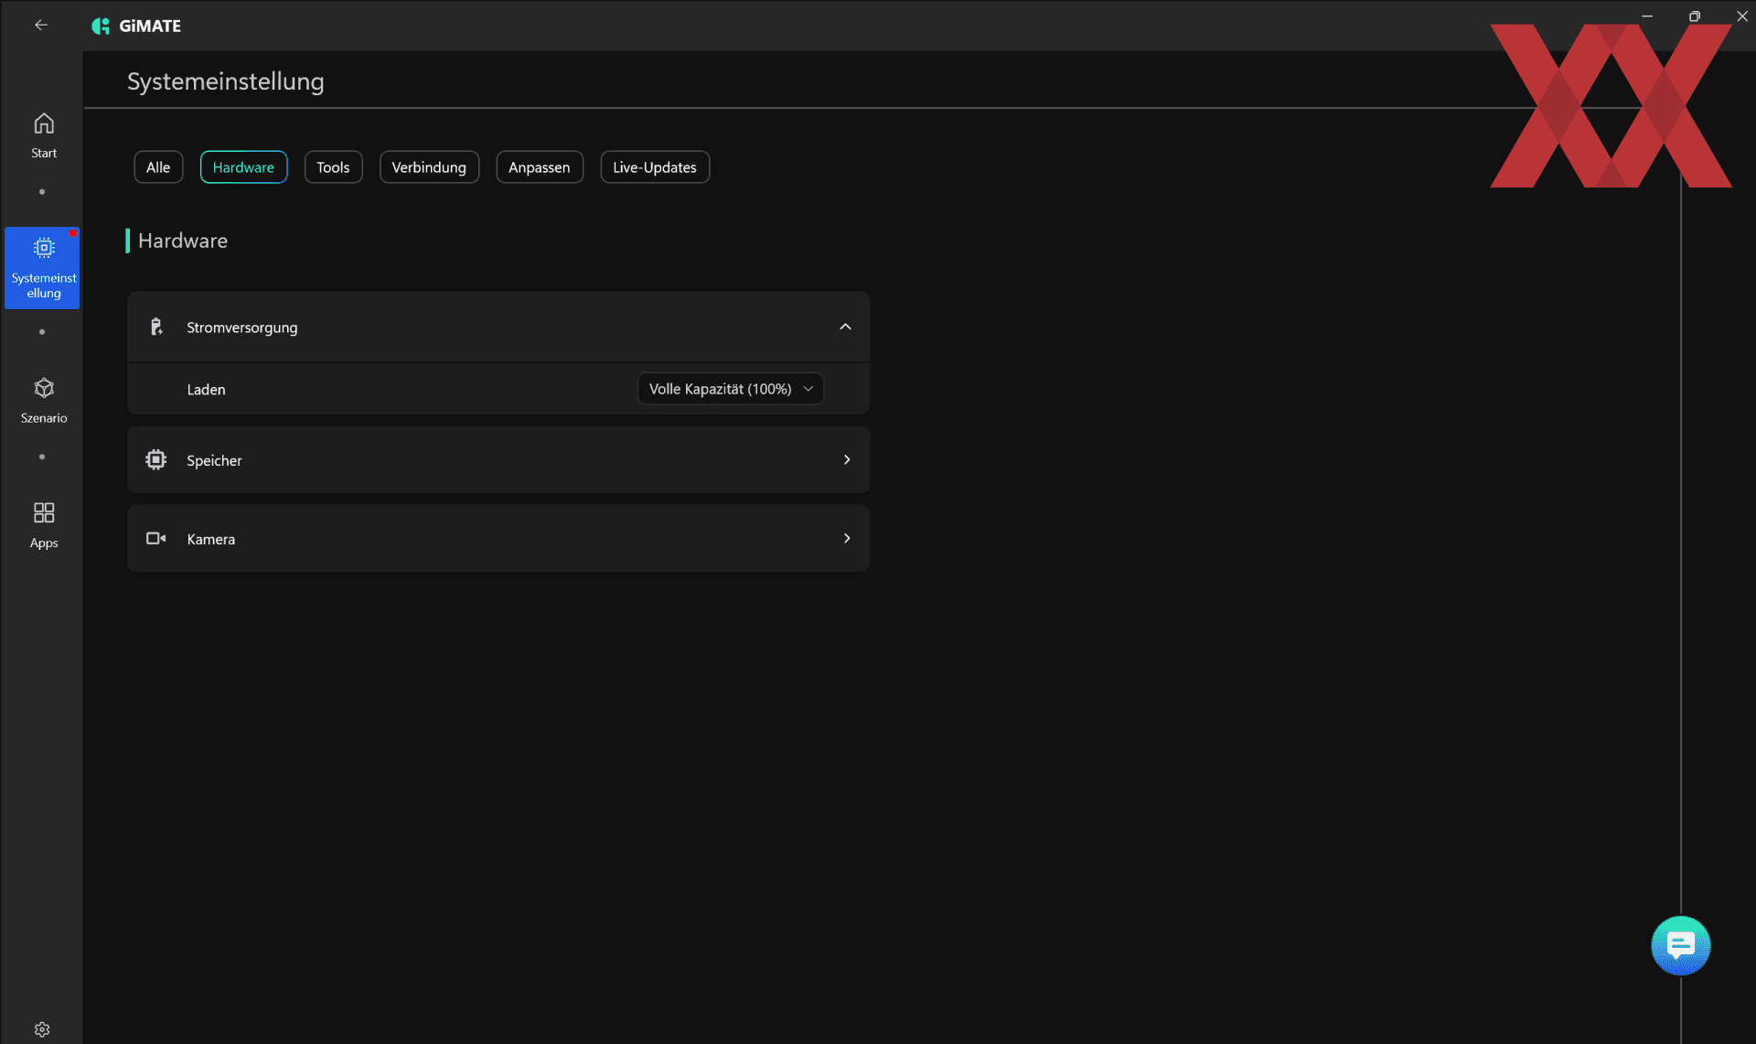Click the Systemeinstellung page title
Image resolution: width=1756 pixels, height=1044 pixels.
click(225, 81)
